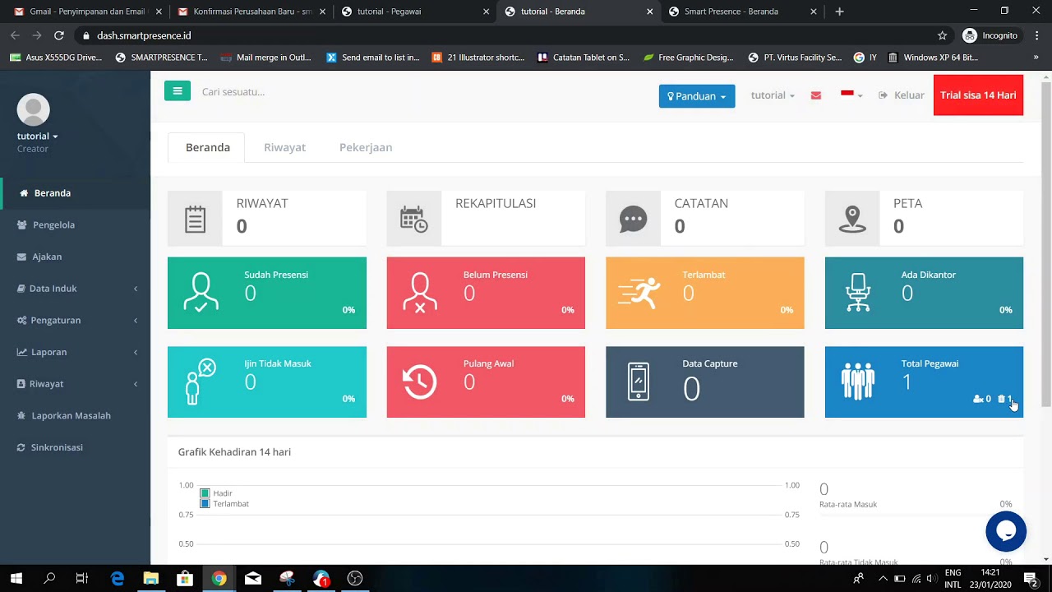Screen dimensions: 1052x592
Task: Open File Explorer from the taskbar
Action: (x=150, y=579)
